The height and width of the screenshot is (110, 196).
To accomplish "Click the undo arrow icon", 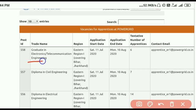I will click(x=161, y=104).
